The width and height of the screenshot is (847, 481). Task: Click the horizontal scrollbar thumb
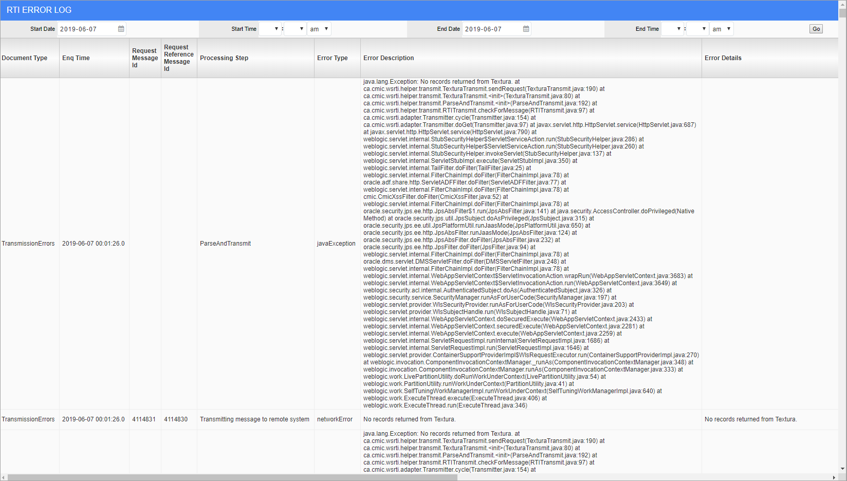[x=232, y=477]
